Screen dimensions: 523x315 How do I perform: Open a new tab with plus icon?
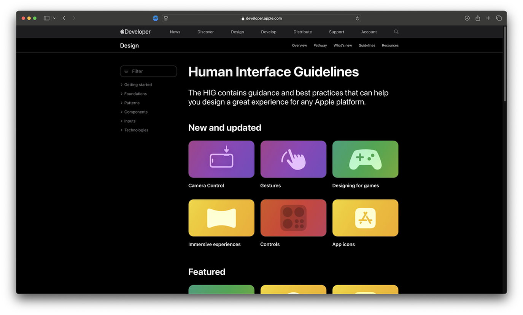[x=488, y=18]
